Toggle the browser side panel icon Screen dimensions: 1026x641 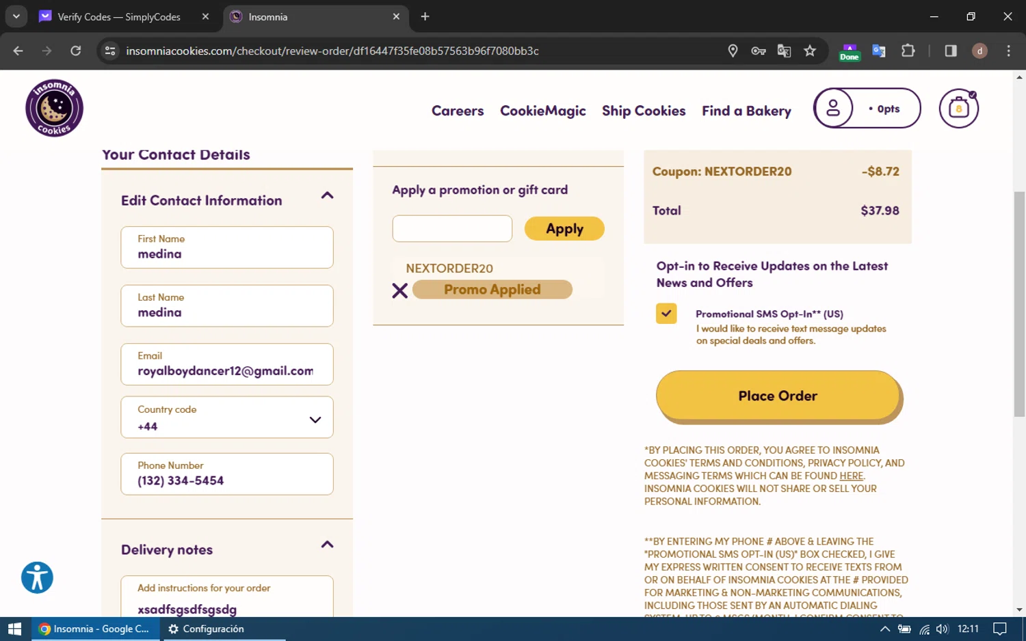click(x=951, y=51)
